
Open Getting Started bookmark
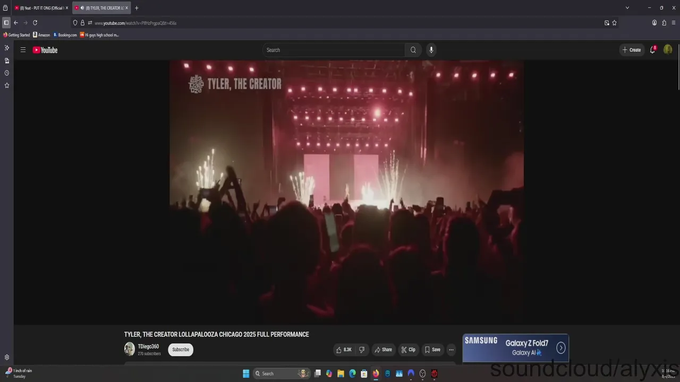pos(16,35)
